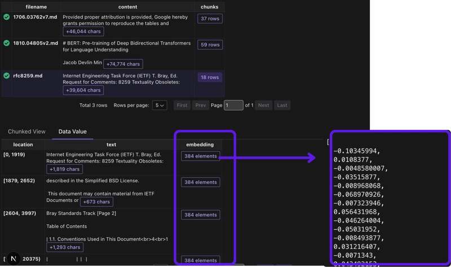Expand the +1,293 chars text

click(x=65, y=247)
